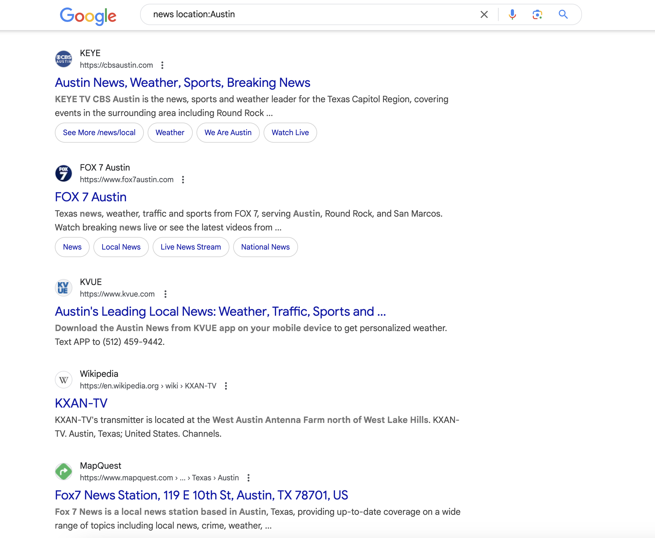Image resolution: width=655 pixels, height=538 pixels.
Task: Click the KVUE site name
Action: pos(91,282)
